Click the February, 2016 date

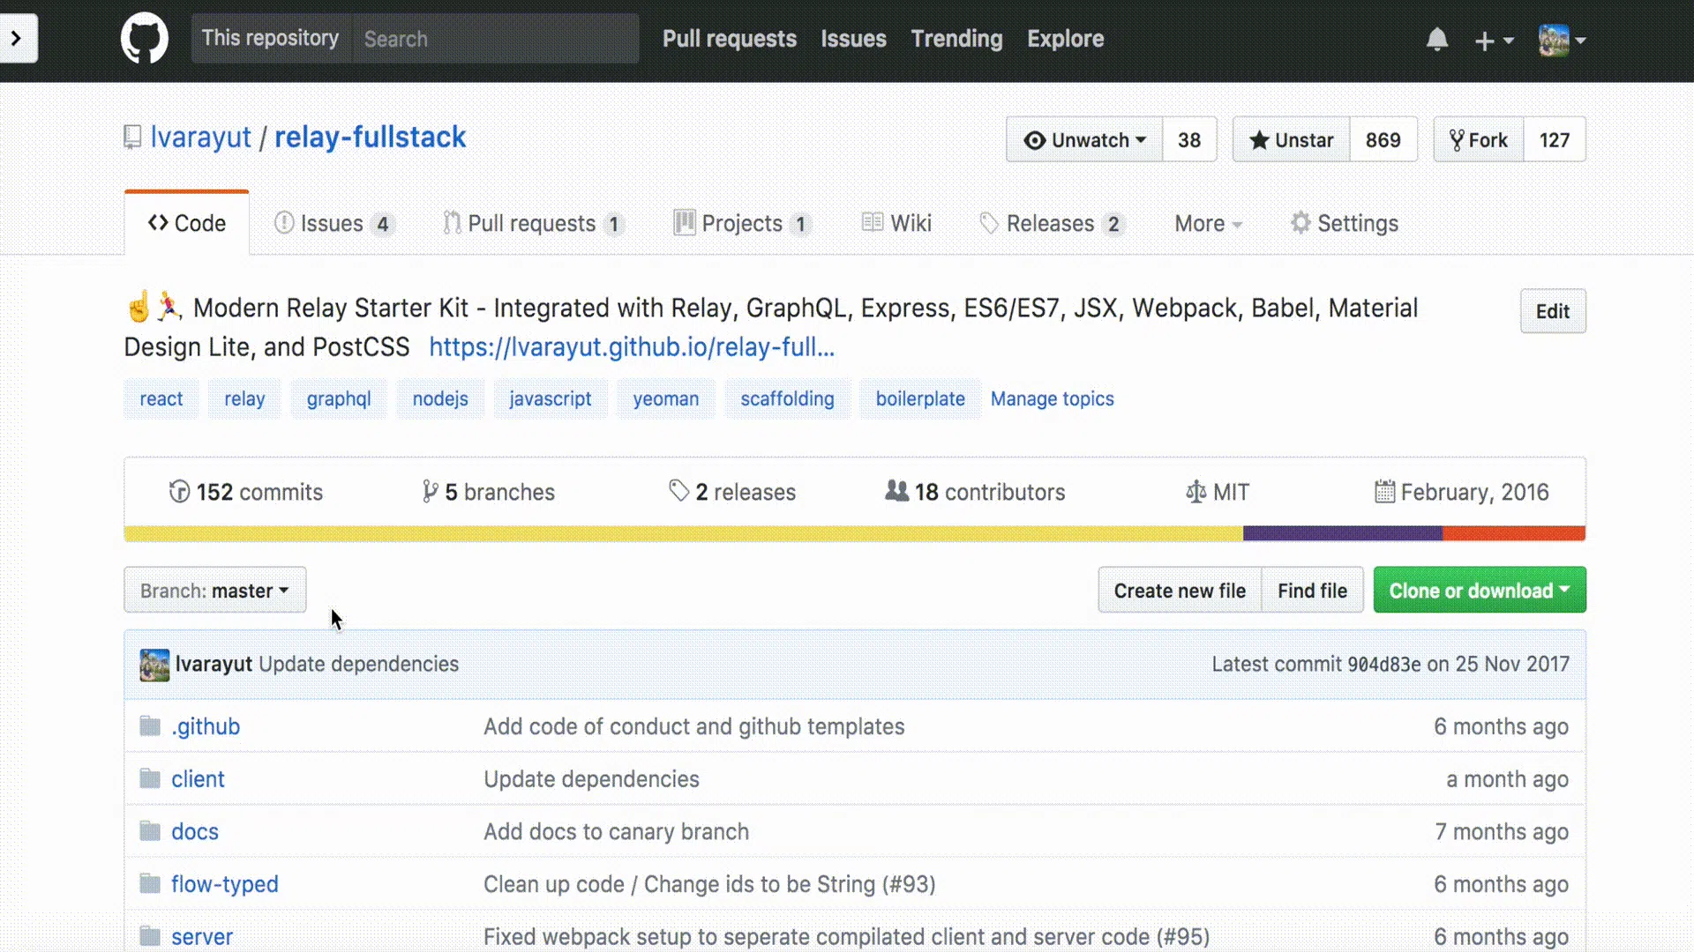(1462, 492)
